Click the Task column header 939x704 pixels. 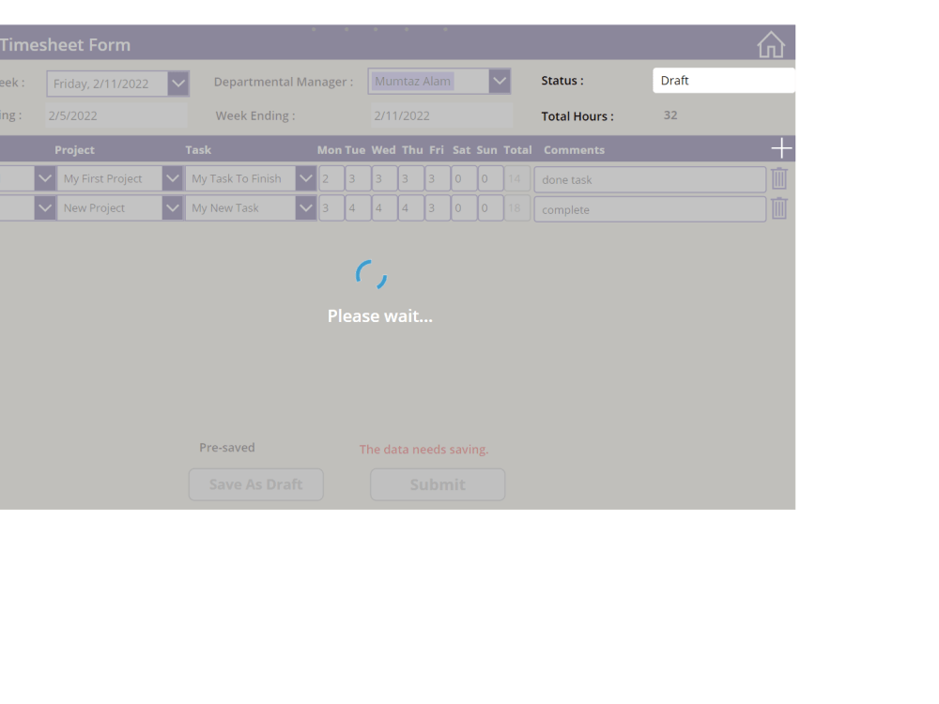point(198,149)
